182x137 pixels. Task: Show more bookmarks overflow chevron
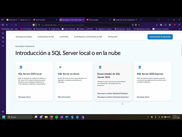point(179,29)
